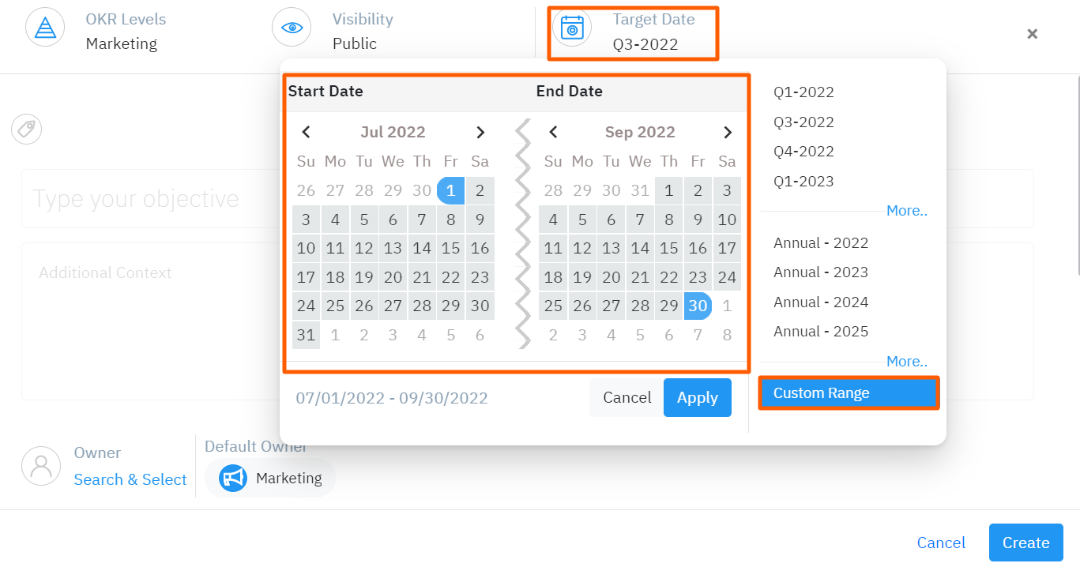Image resolution: width=1080 pixels, height=567 pixels.
Task: Toggle the Visibility eye icon
Action: (292, 28)
